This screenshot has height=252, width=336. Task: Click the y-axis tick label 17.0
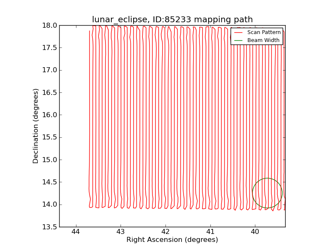coord(50,70)
